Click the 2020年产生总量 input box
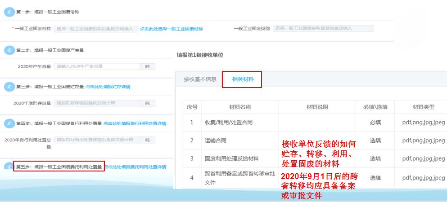 point(97,66)
